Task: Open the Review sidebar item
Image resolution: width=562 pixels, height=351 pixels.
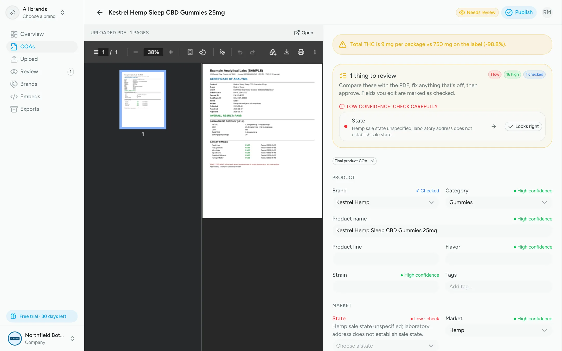Action: (x=42, y=71)
